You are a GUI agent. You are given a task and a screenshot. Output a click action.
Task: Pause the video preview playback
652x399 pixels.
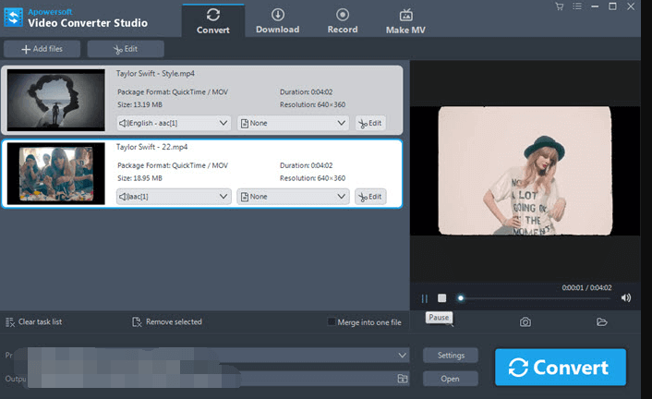coord(425,298)
